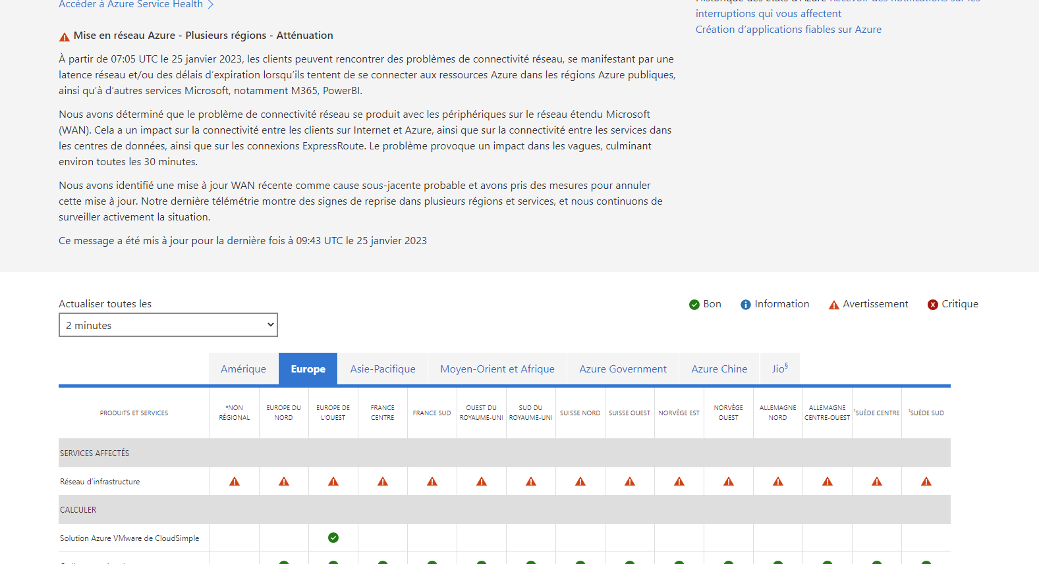This screenshot has width=1039, height=564.
Task: Click the Allemagne Nord column header
Action: pos(778,413)
